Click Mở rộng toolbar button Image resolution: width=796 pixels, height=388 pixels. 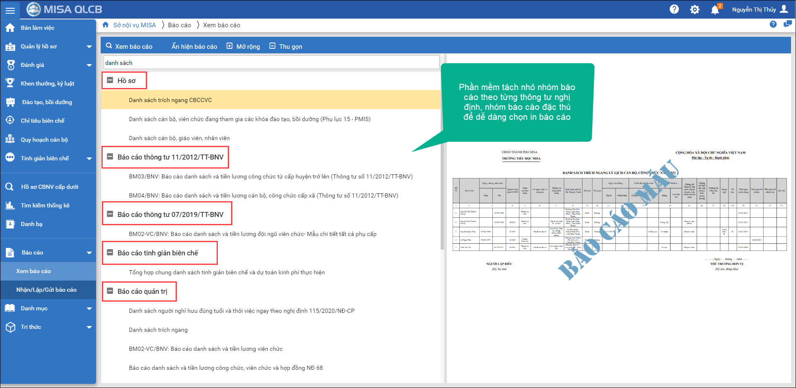click(x=243, y=46)
